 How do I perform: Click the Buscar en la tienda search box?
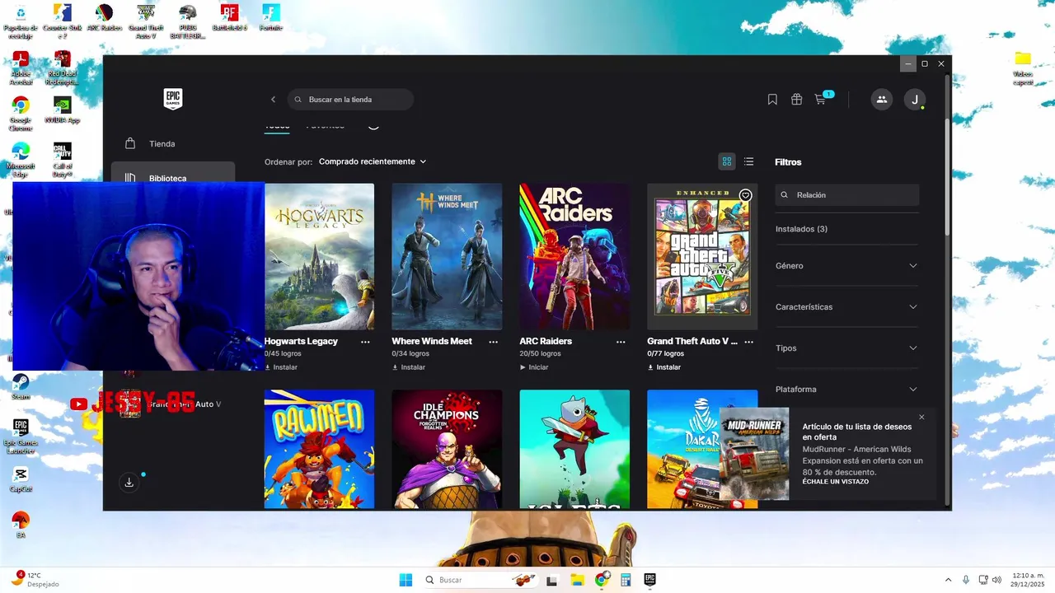coord(350,100)
